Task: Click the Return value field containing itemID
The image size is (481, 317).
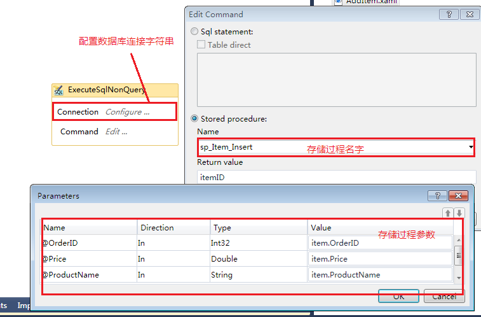Action: click(337, 177)
